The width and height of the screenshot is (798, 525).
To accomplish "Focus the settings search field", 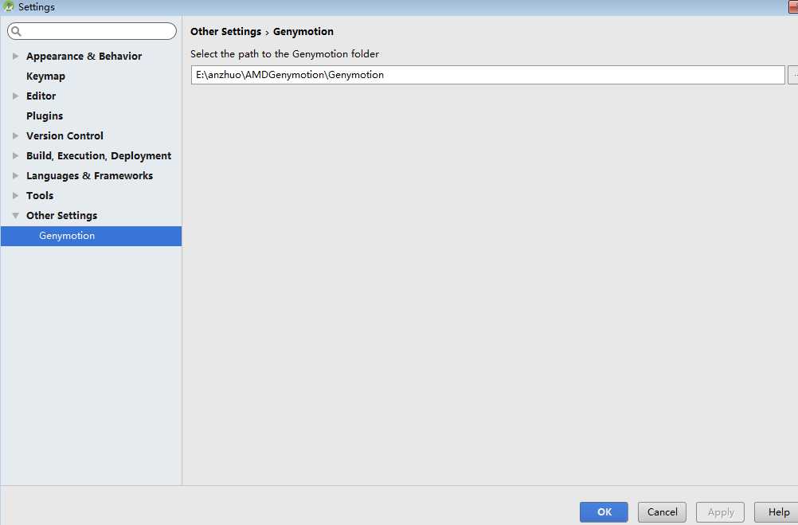I will (92, 31).
